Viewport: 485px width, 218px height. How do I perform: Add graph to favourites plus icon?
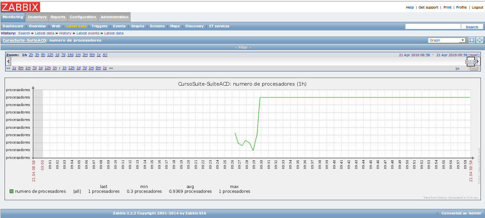(472, 40)
